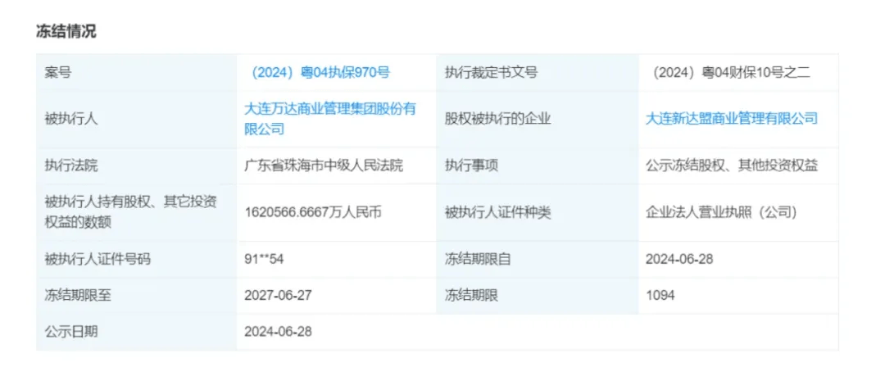
Task: Click the 案号 label cell
Action: (x=137, y=73)
